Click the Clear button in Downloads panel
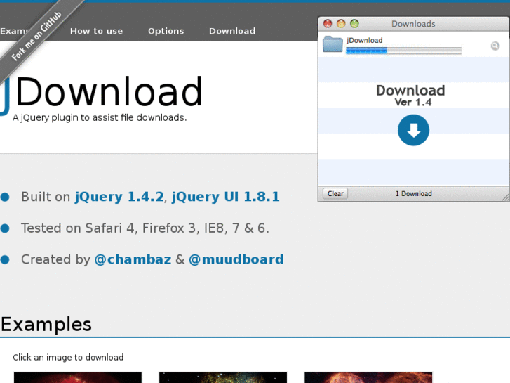Screen dimensions: 510x383 click(x=335, y=194)
